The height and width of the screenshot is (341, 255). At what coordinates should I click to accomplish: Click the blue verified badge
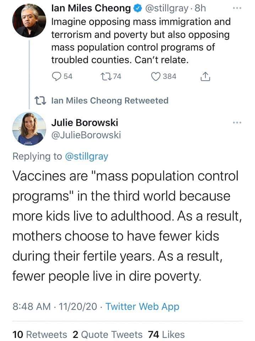pyautogui.click(x=137, y=8)
